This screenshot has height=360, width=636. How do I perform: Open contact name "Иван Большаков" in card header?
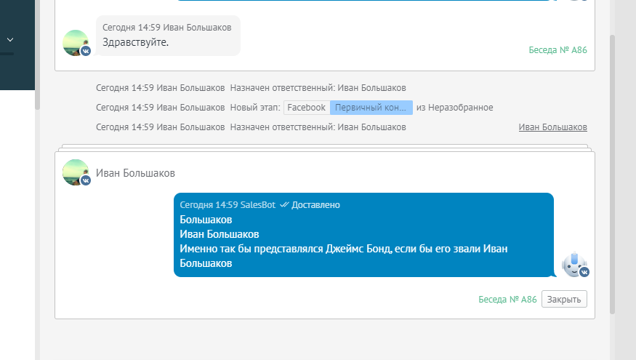pos(135,173)
